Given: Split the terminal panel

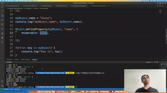Looking at the screenshot, I should [x=155, y=62].
